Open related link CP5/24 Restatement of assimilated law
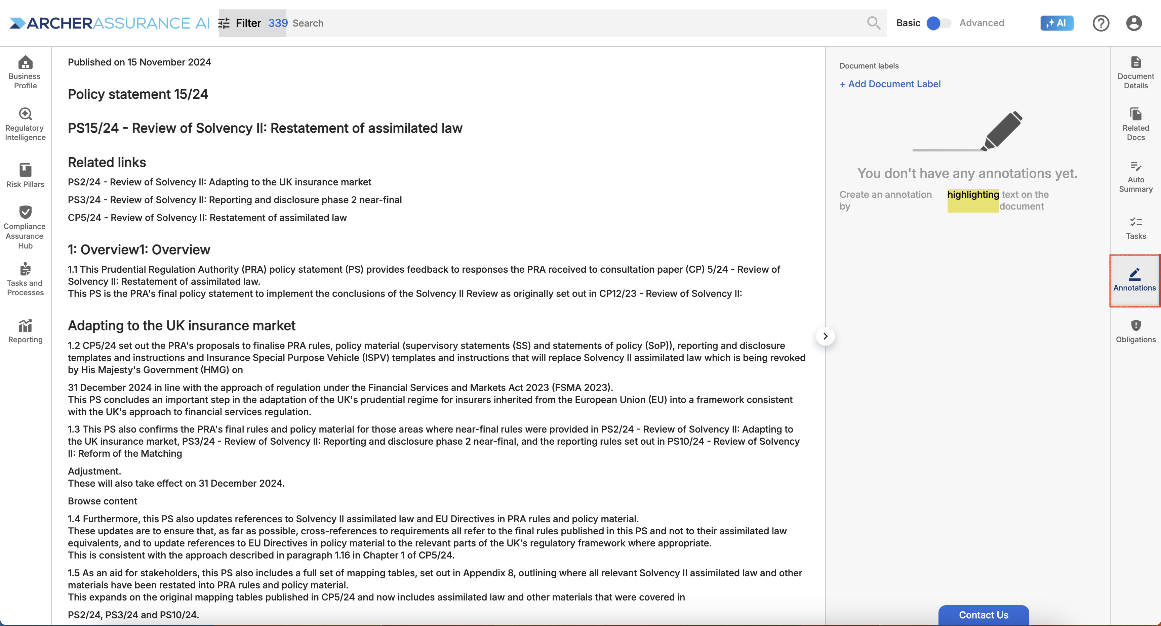 [207, 218]
